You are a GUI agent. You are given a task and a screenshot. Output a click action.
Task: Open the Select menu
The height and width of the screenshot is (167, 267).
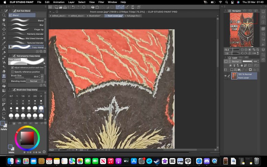click(82, 2)
